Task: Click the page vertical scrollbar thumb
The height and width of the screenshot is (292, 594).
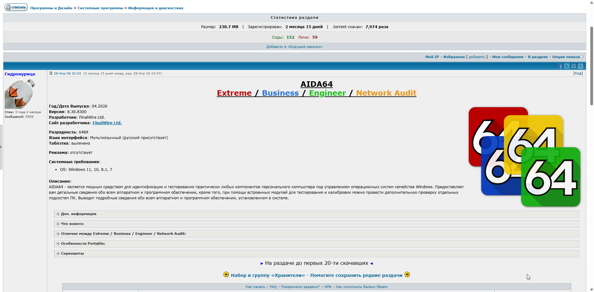Action: pos(592,66)
